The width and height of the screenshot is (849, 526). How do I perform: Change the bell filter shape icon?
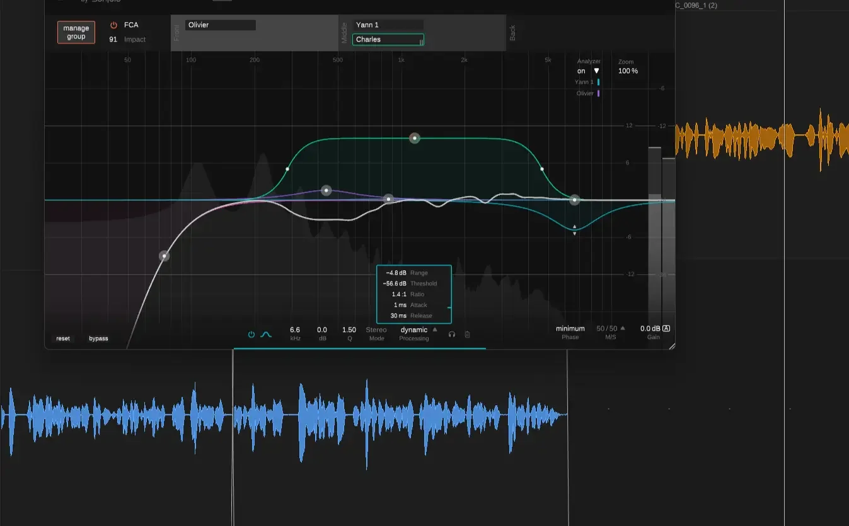pyautogui.click(x=266, y=334)
